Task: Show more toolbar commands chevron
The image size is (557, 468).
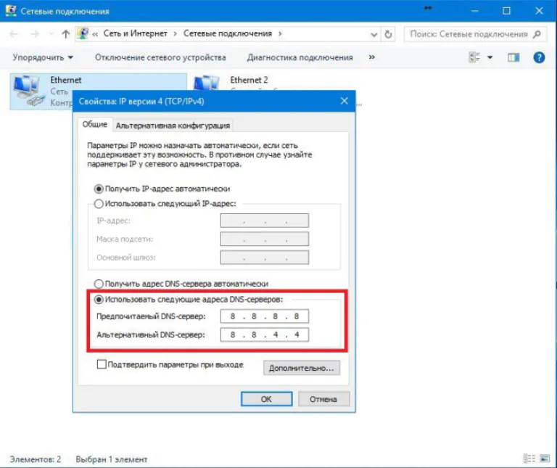Action: click(371, 57)
